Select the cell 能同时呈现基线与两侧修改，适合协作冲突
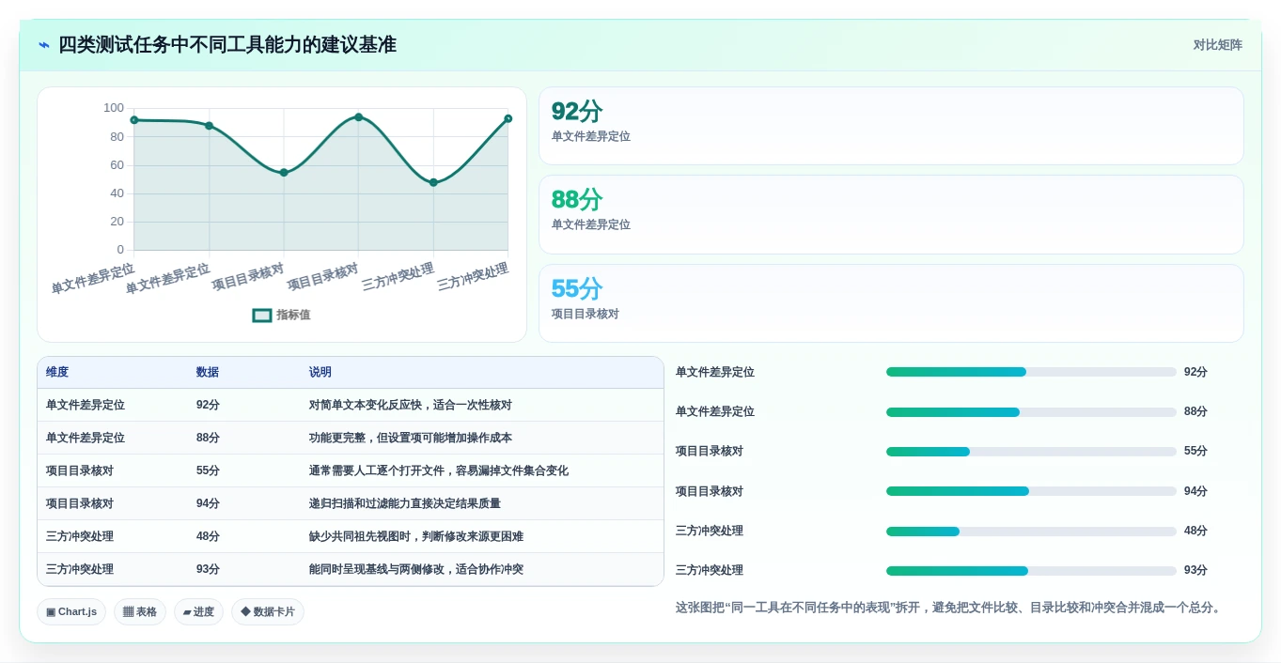1281x663 pixels. pyautogui.click(x=416, y=570)
